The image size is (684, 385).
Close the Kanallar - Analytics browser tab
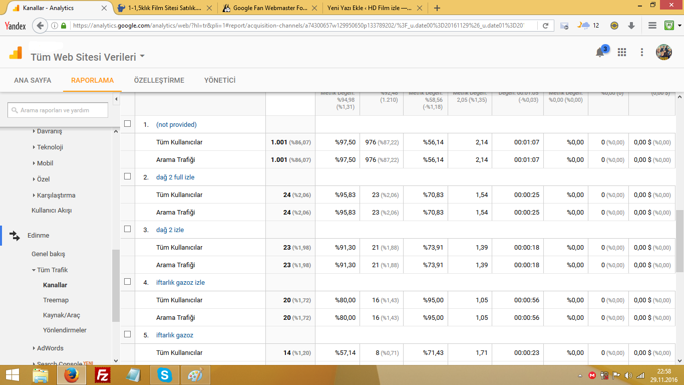pyautogui.click(x=104, y=8)
